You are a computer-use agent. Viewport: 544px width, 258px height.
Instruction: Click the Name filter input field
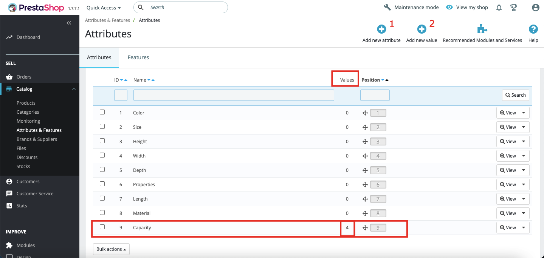pyautogui.click(x=234, y=95)
